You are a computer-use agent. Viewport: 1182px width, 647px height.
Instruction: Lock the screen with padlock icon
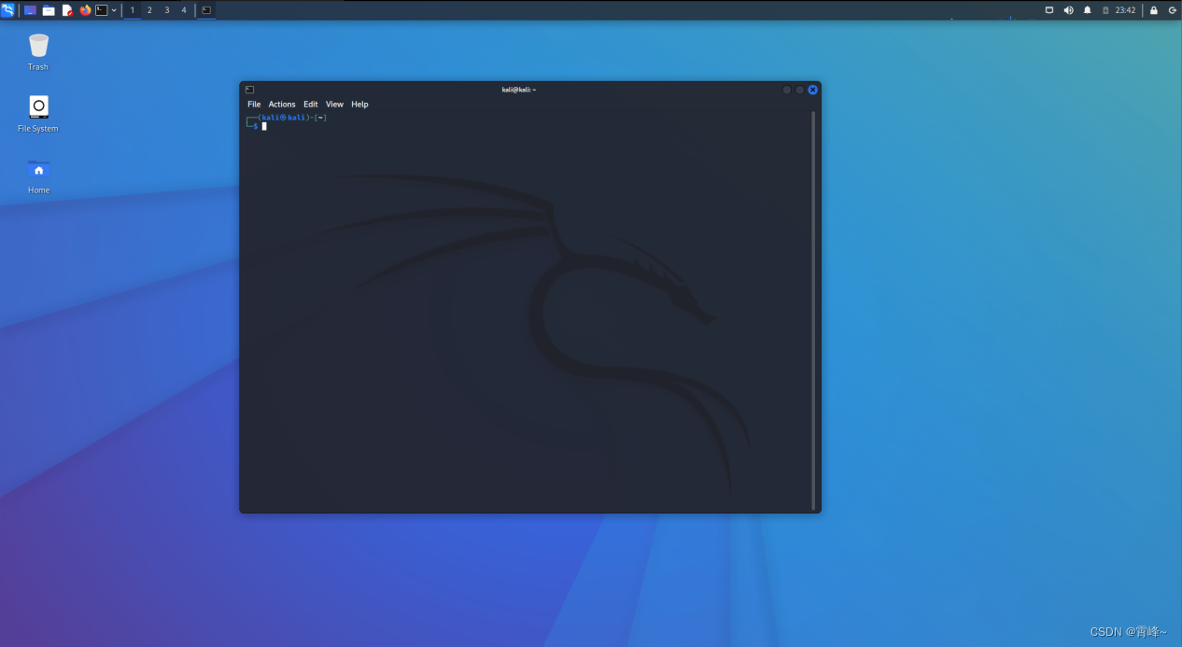pyautogui.click(x=1154, y=10)
